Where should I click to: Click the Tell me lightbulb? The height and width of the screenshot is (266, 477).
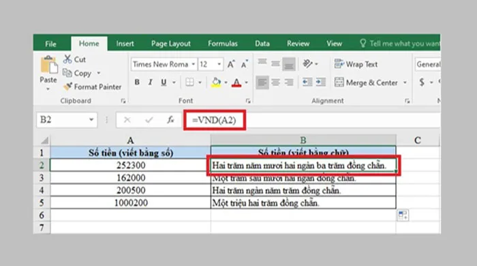(x=363, y=43)
